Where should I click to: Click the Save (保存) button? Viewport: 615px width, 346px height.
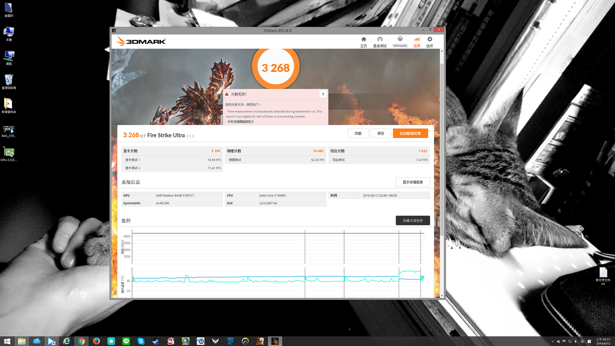click(380, 133)
